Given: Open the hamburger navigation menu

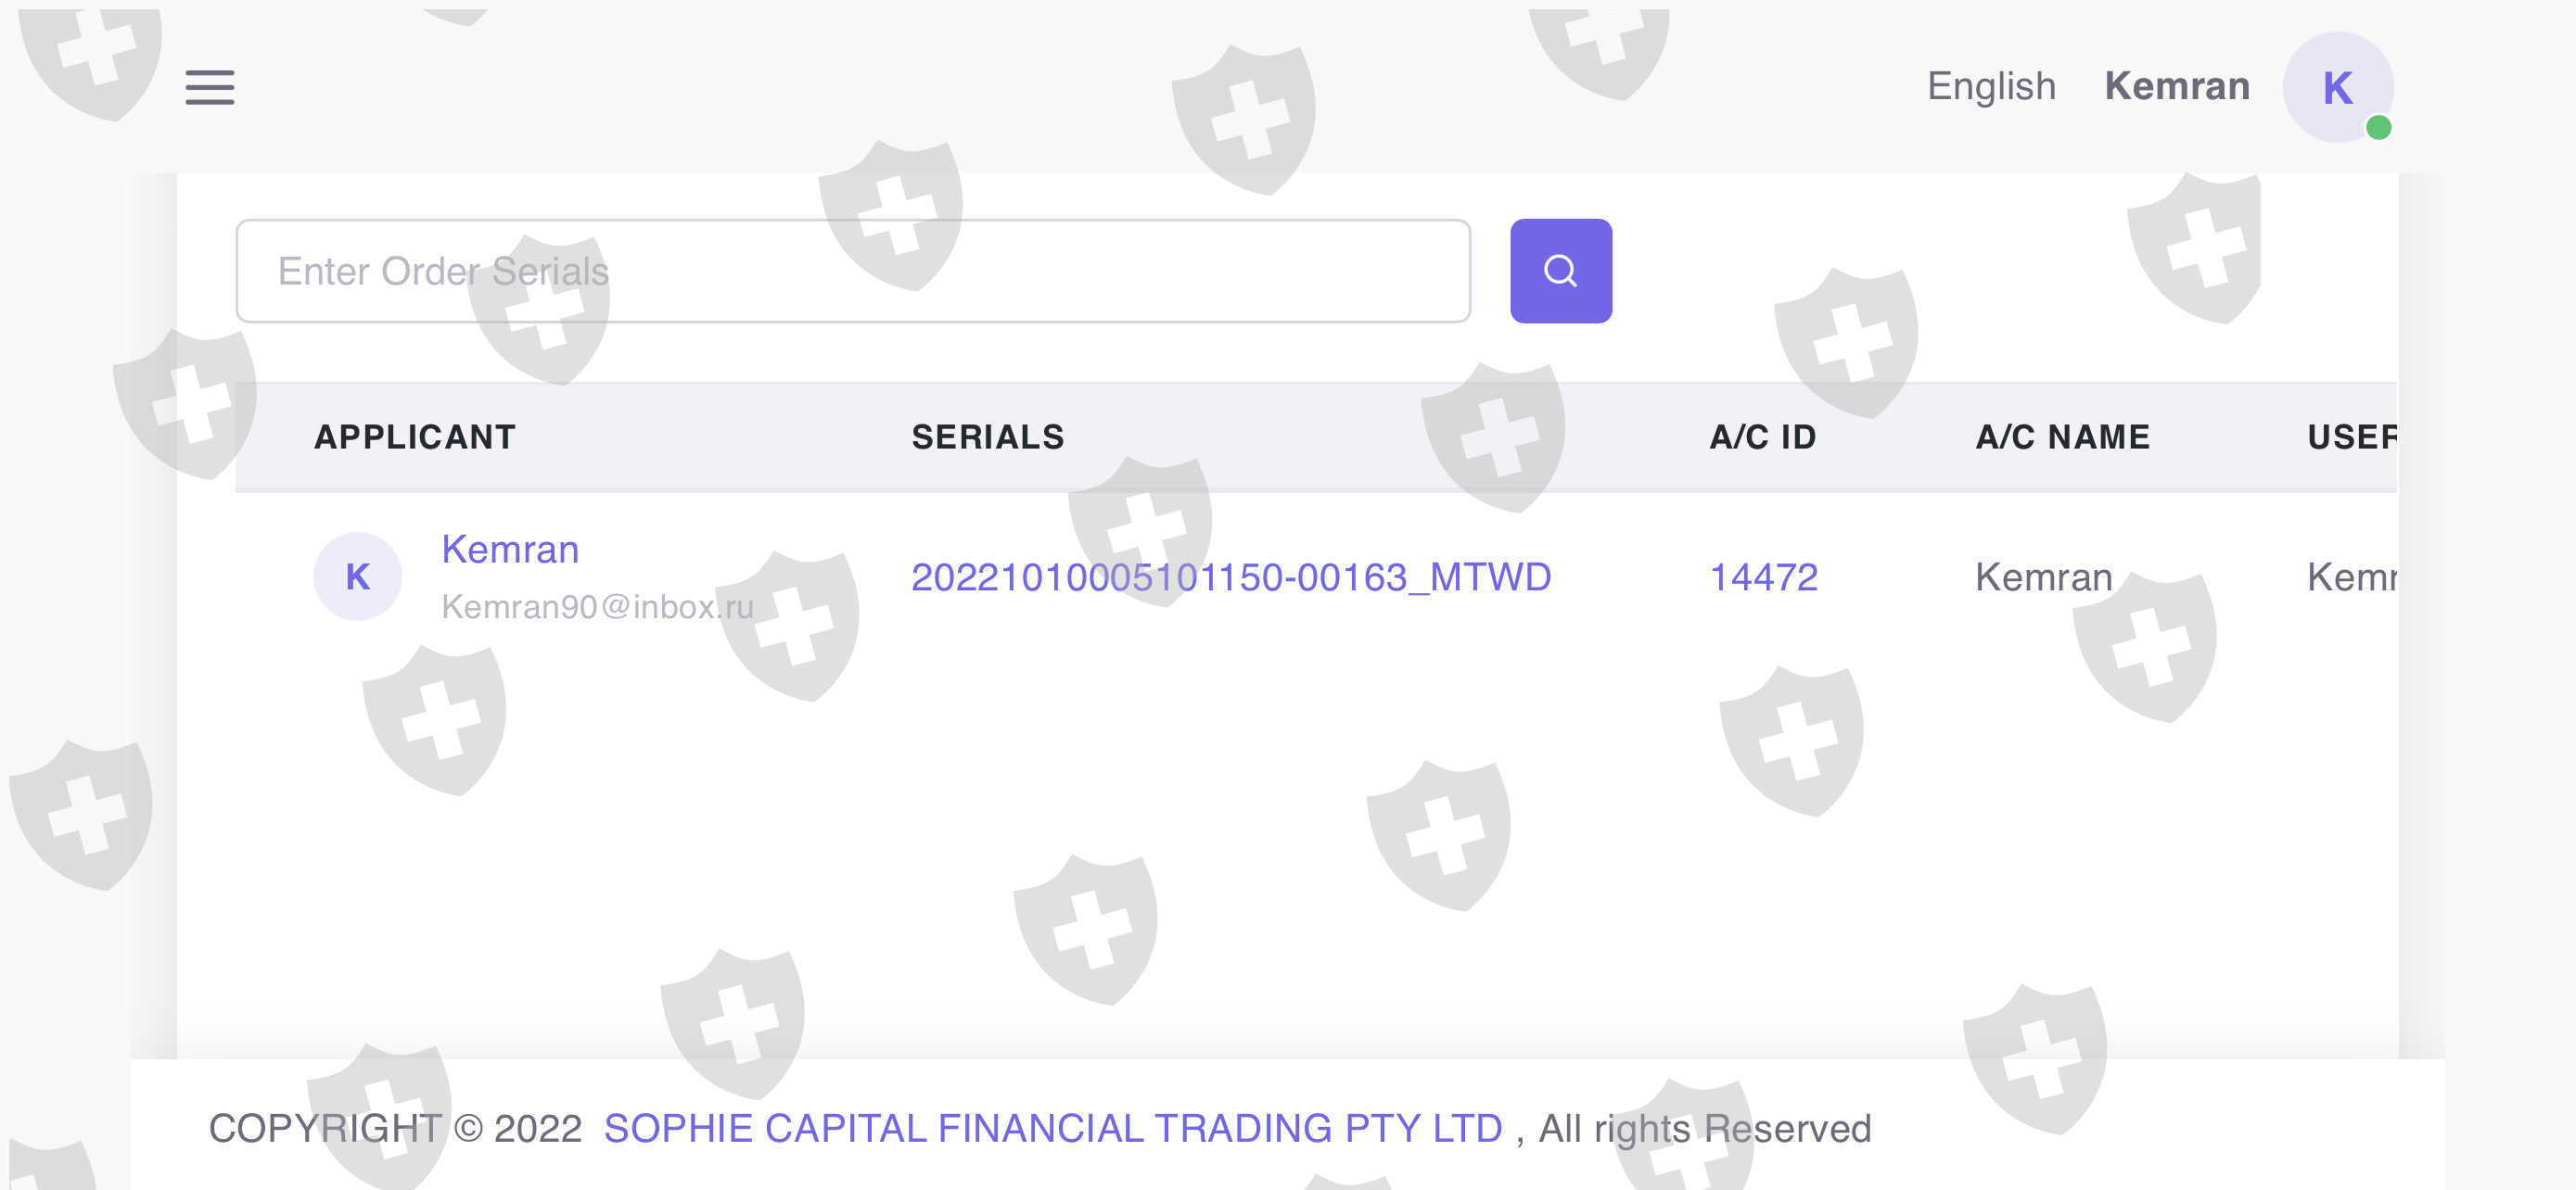Looking at the screenshot, I should [x=209, y=87].
